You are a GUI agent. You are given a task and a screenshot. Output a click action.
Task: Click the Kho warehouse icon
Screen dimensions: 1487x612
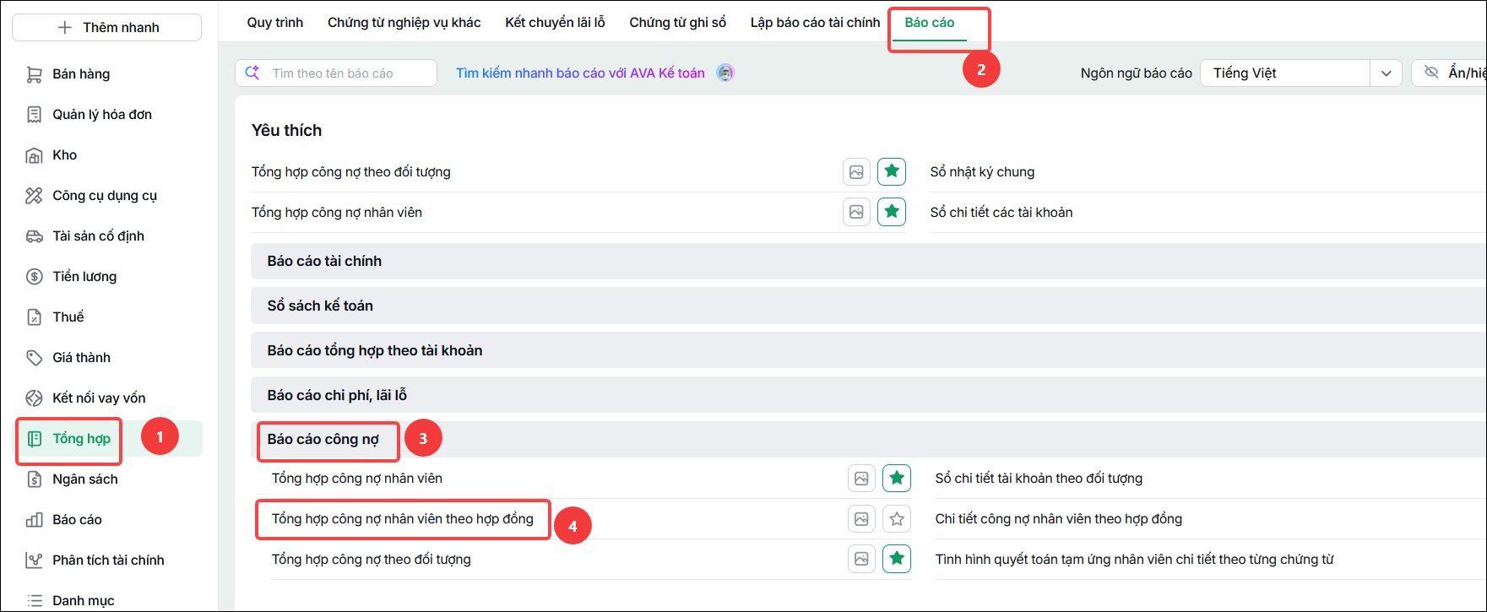point(34,155)
